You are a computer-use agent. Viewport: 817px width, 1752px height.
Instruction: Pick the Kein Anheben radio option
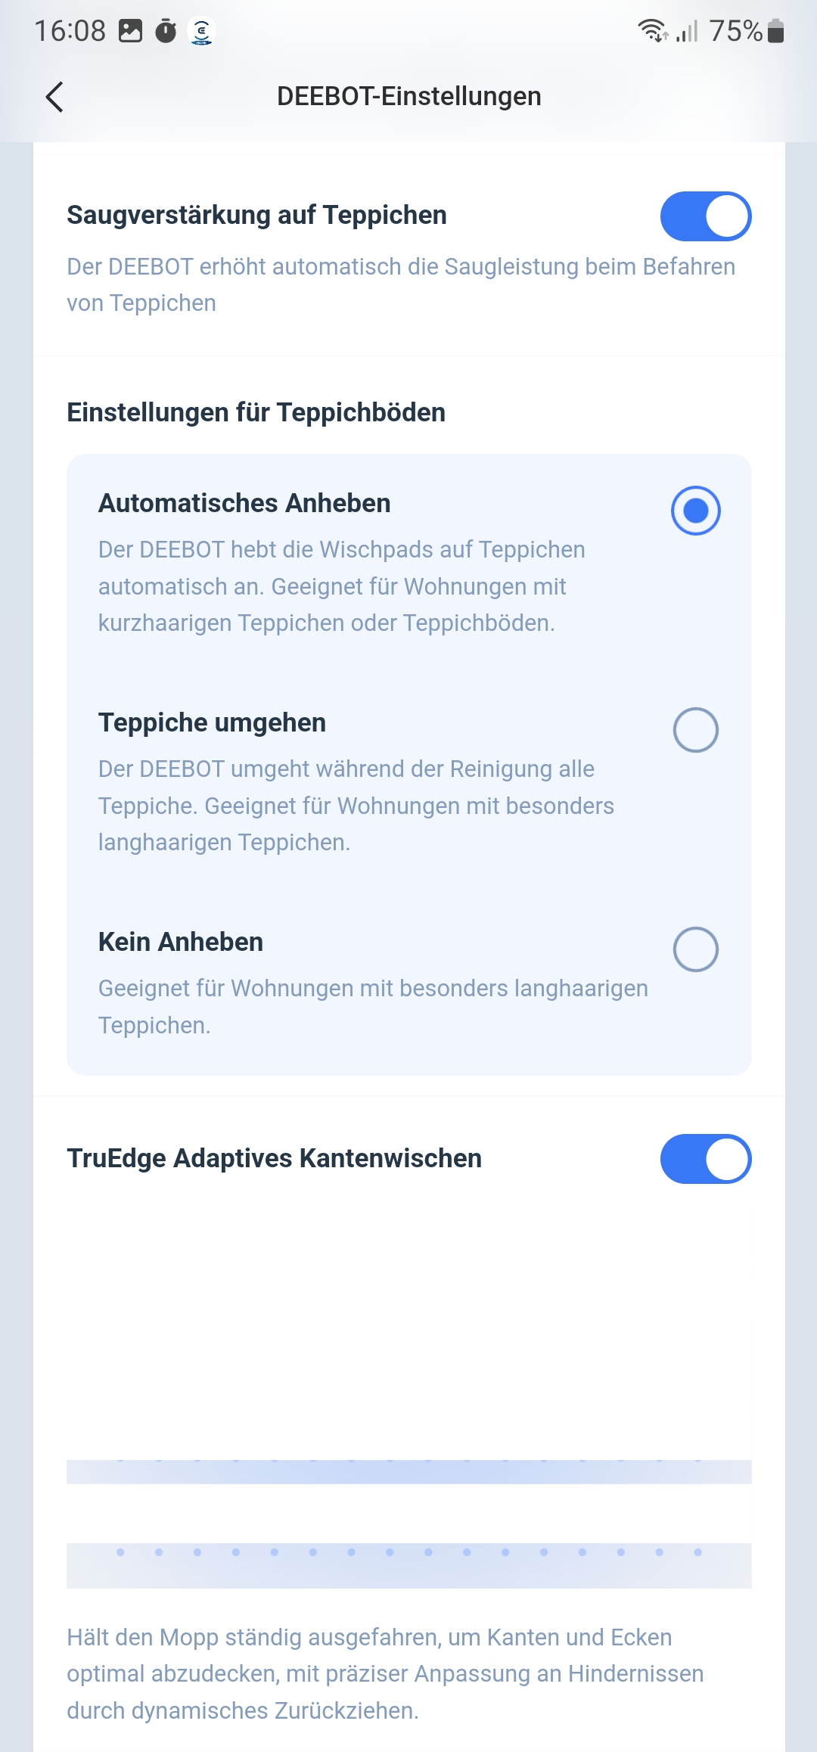(695, 949)
